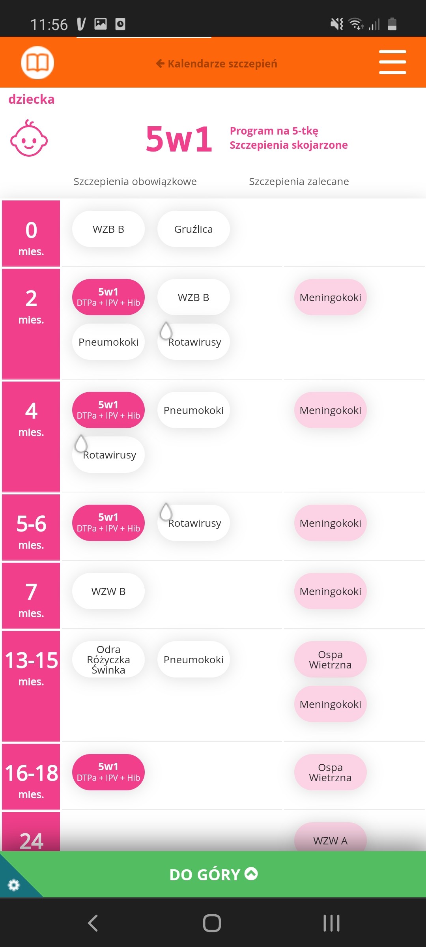Open the Android recent apps button
This screenshot has height=947, width=426.
[x=331, y=923]
